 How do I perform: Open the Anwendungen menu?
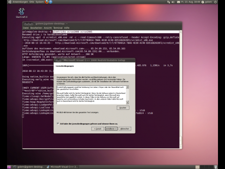[x=20, y=2]
